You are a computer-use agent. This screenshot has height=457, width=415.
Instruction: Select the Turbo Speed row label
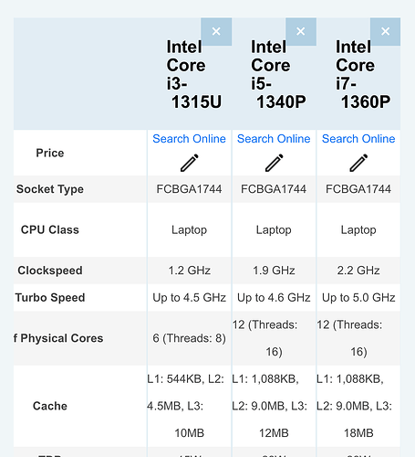pos(50,298)
